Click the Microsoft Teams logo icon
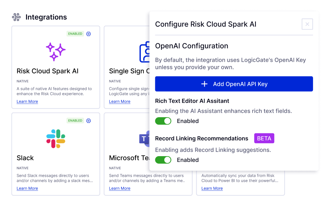This screenshot has width=330, height=207. tap(144, 138)
